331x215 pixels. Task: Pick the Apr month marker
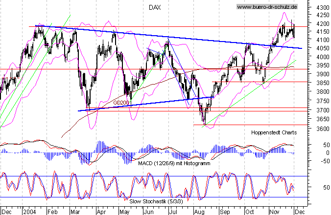click(101, 212)
